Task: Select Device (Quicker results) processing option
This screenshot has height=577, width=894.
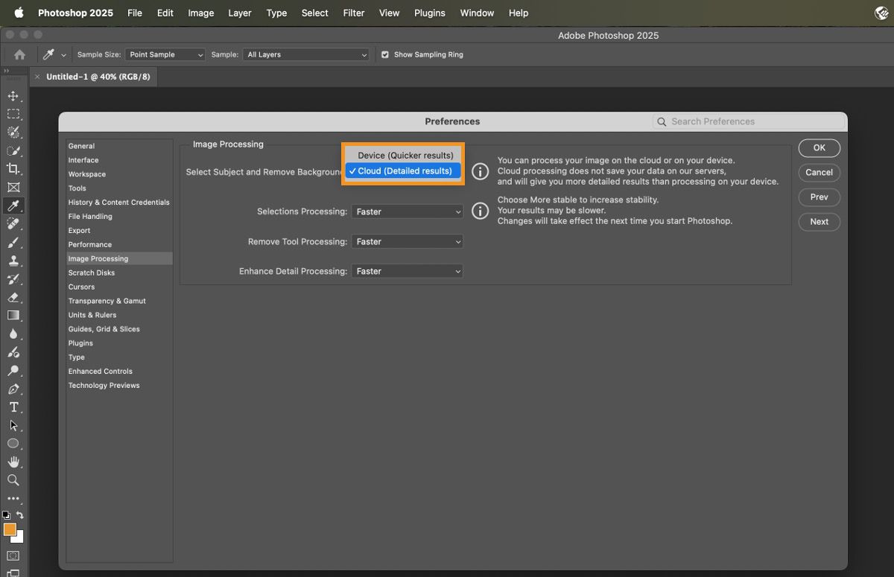Action: (x=405, y=155)
